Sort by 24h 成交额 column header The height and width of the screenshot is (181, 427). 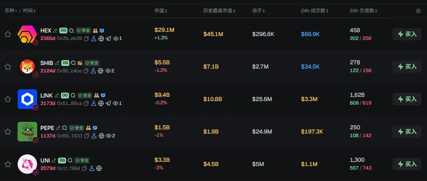coord(315,11)
